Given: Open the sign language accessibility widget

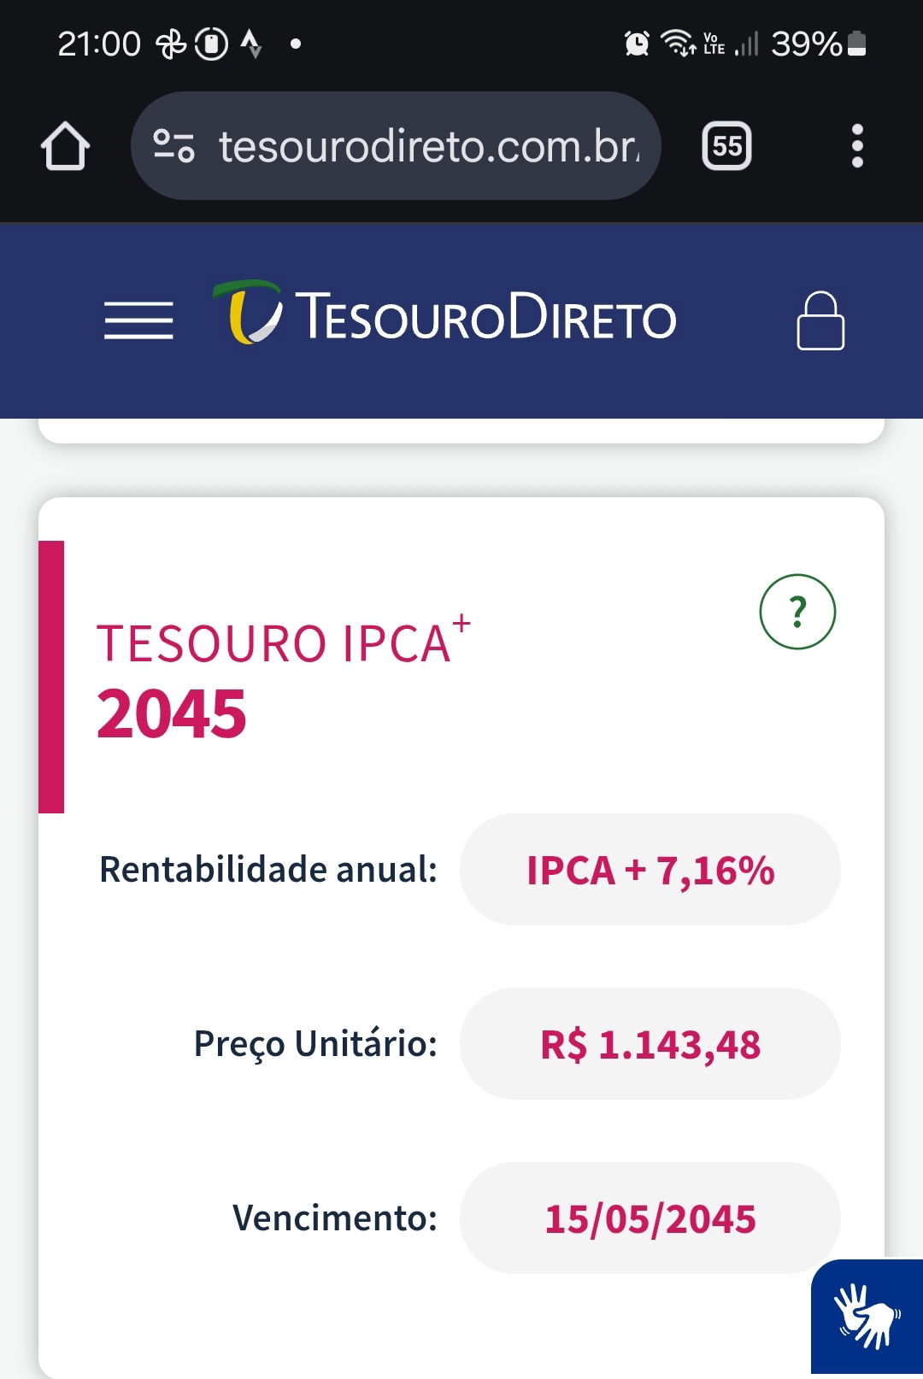Looking at the screenshot, I should tap(867, 1317).
